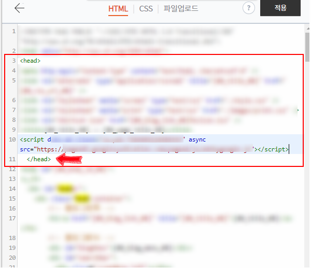Click the </head> closing tag on line 11
This screenshot has height=268, width=311.
(39, 159)
